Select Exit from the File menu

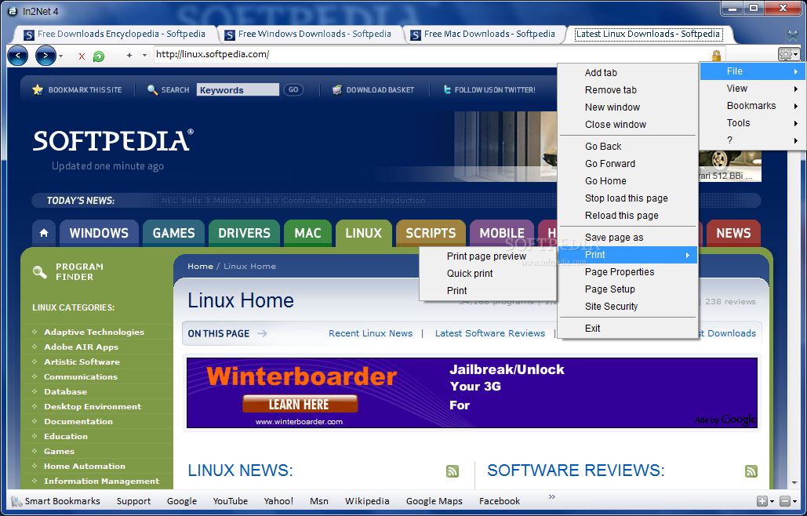pyautogui.click(x=628, y=329)
